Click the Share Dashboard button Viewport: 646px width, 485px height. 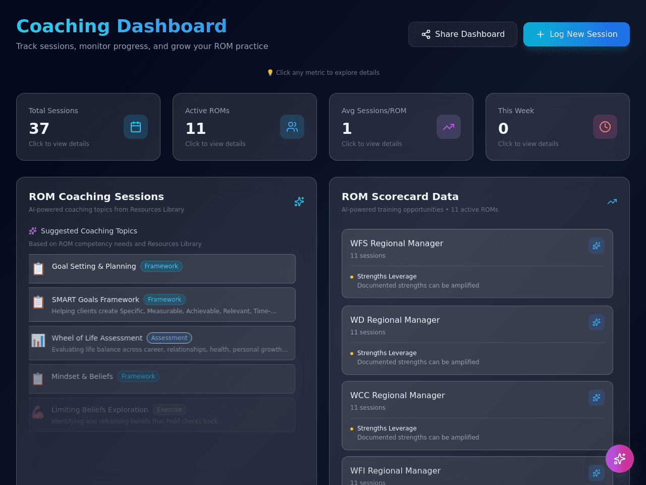(463, 34)
